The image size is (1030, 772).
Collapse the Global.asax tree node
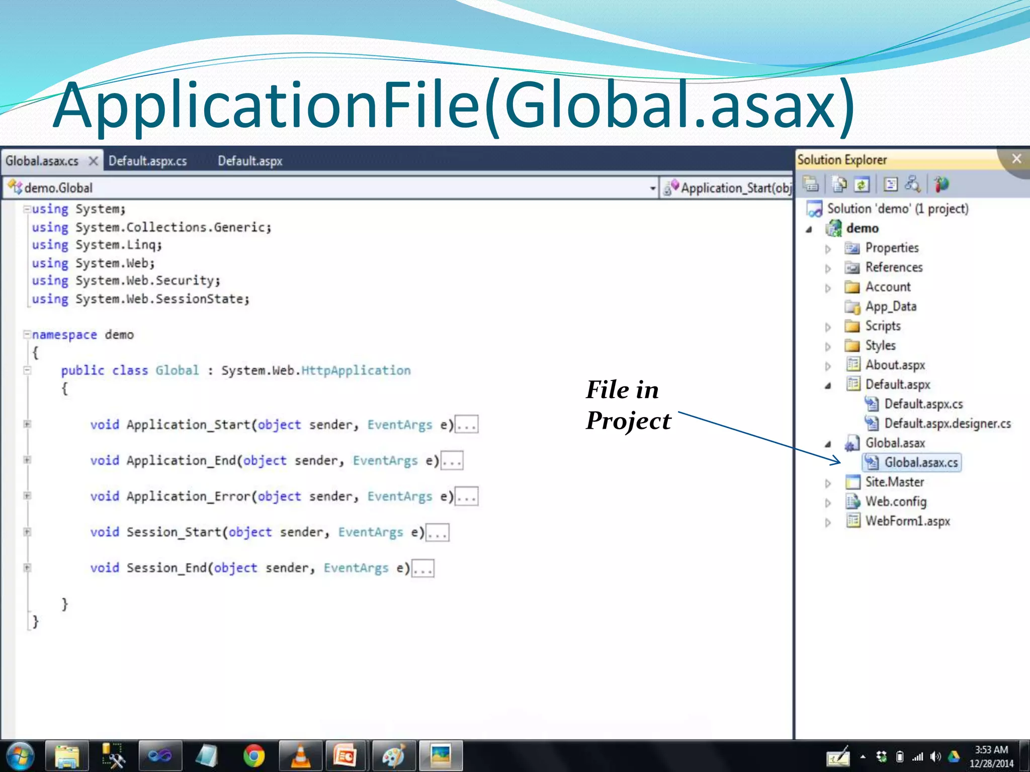coord(828,444)
